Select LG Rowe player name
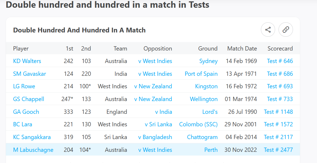This screenshot has width=317, height=163. [24, 86]
